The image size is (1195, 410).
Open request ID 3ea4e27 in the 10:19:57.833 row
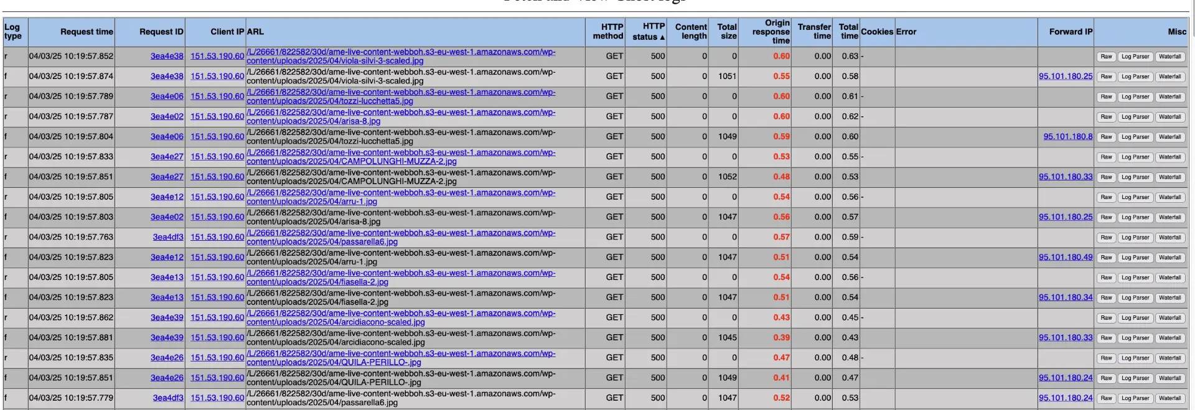[167, 157]
